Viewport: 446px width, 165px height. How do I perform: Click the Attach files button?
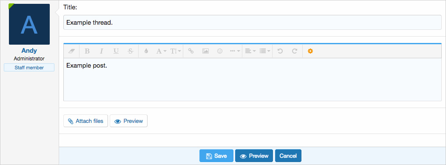tap(85, 121)
